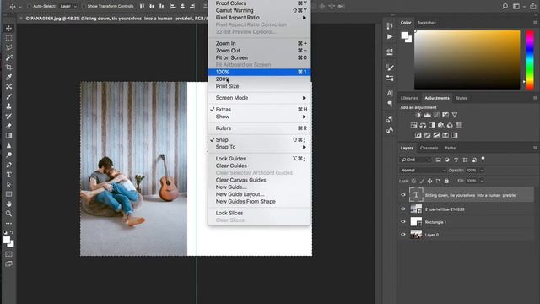Select the Rectangle 1 layer thumbnail

pos(416,221)
